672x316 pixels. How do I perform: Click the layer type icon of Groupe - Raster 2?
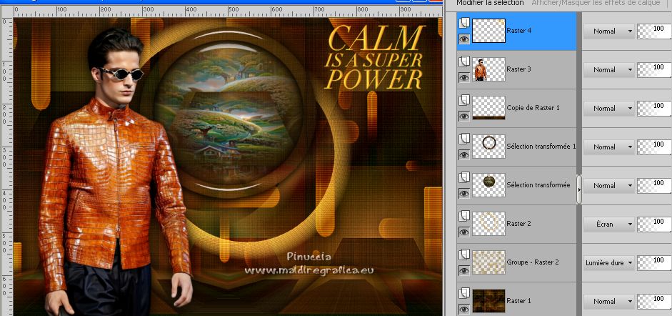[464, 255]
